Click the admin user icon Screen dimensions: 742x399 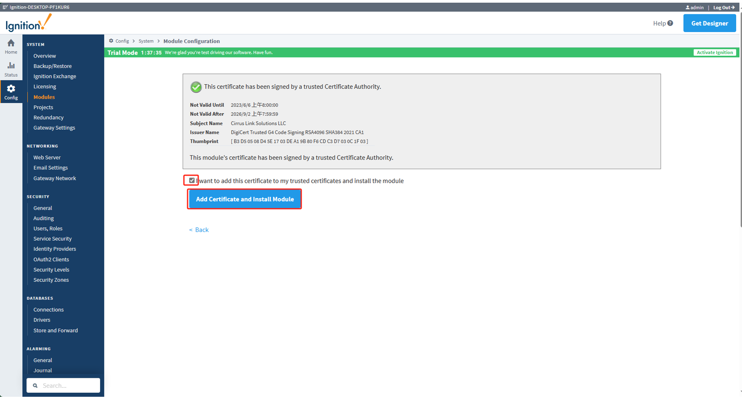tap(688, 8)
